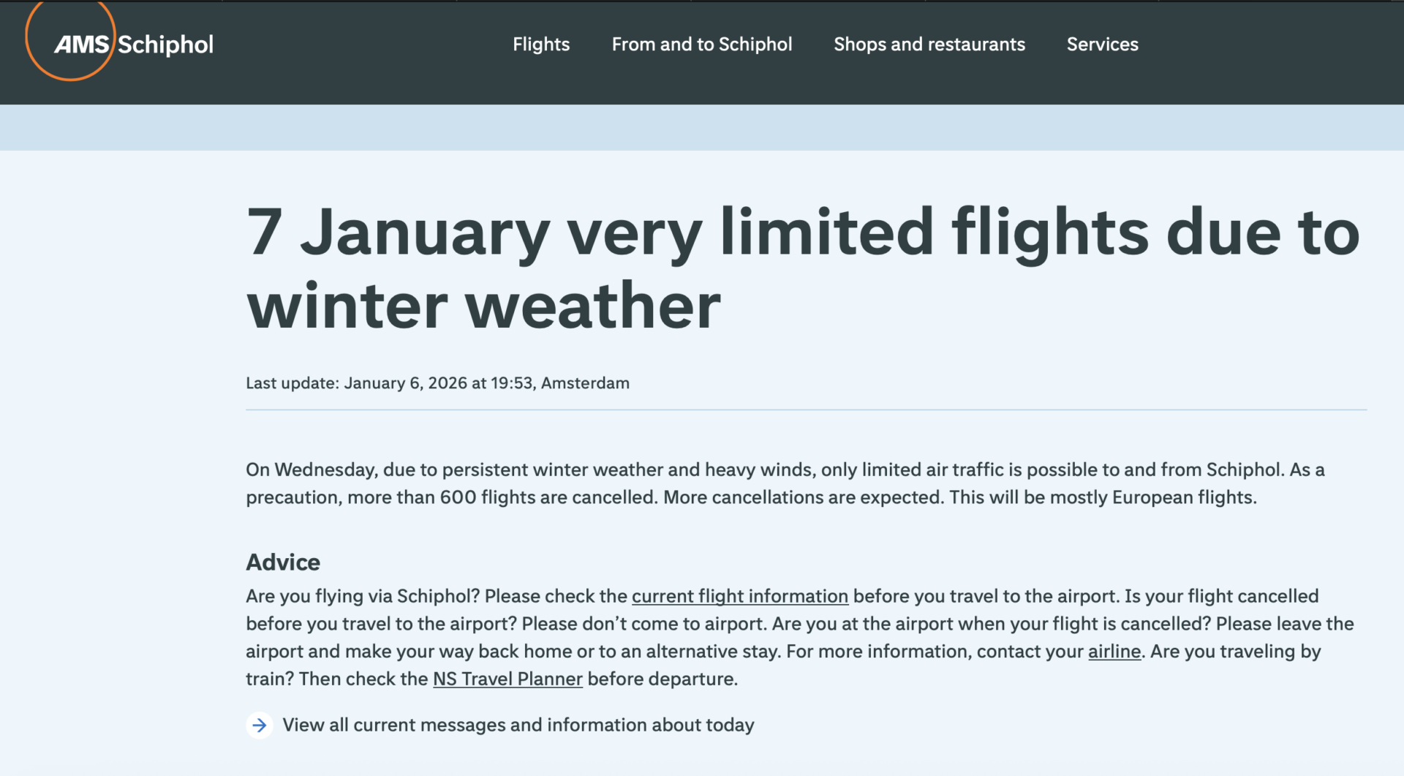1404x776 pixels.
Task: Click 'View all current messages and information' text
Action: tap(518, 725)
